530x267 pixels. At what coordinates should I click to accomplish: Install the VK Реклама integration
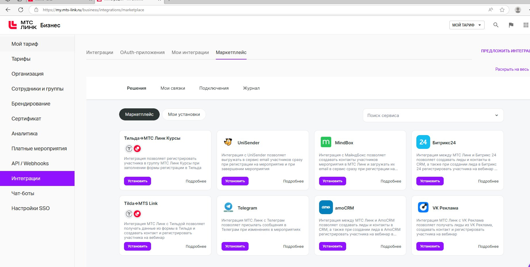tap(430, 246)
